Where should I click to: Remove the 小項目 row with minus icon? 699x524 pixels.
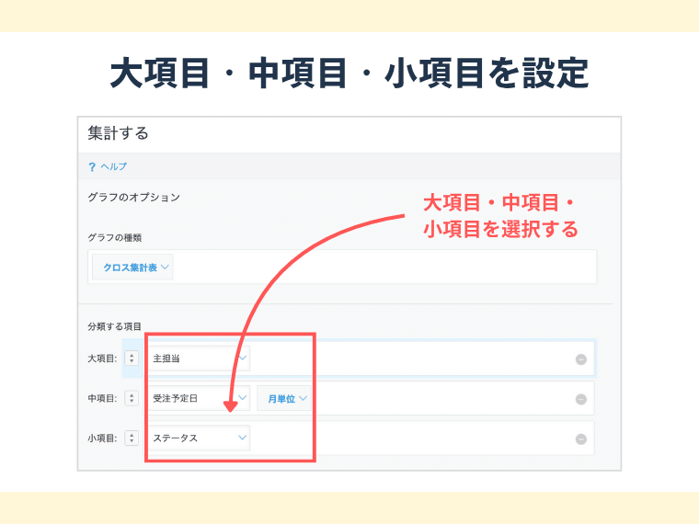(580, 439)
